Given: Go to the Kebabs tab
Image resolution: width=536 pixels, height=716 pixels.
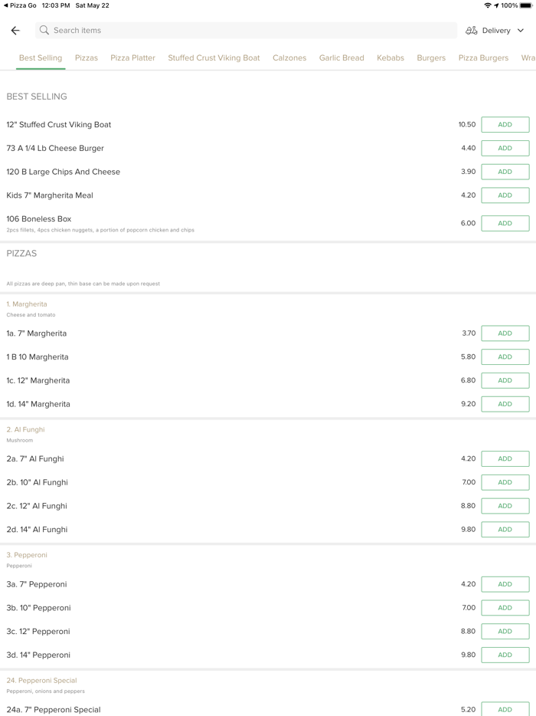Looking at the screenshot, I should [x=391, y=57].
